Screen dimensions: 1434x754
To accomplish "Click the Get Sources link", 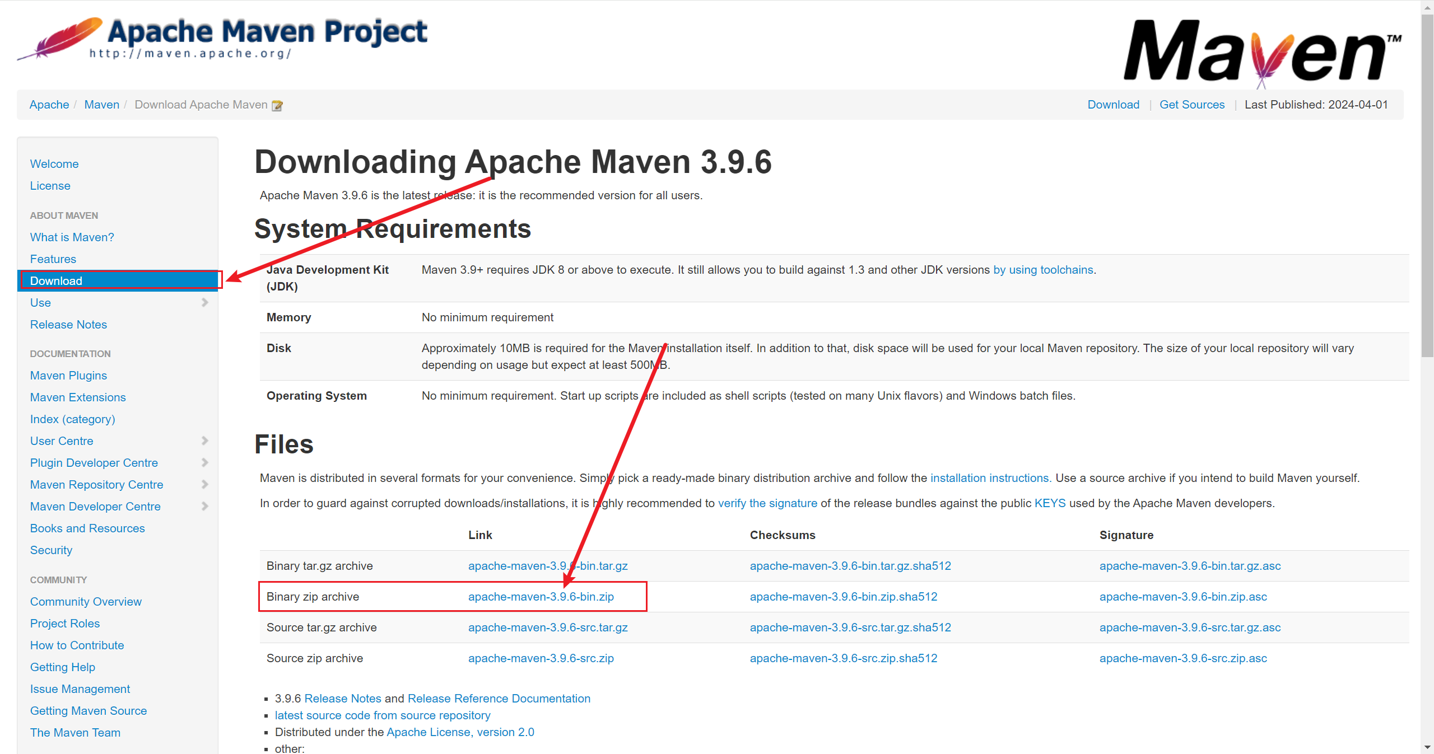I will tap(1191, 105).
